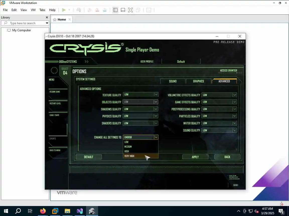Show hidden system tray icons chevron
289x216 pixels.
[239, 211]
